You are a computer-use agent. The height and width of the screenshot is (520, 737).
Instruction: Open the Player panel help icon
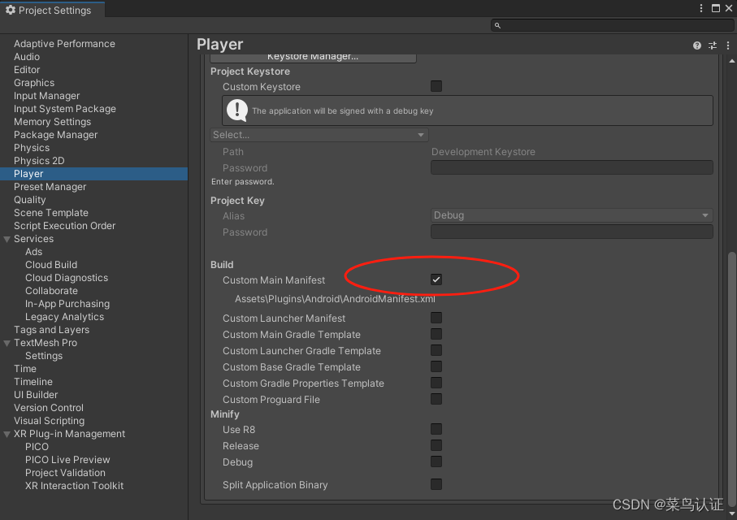696,45
